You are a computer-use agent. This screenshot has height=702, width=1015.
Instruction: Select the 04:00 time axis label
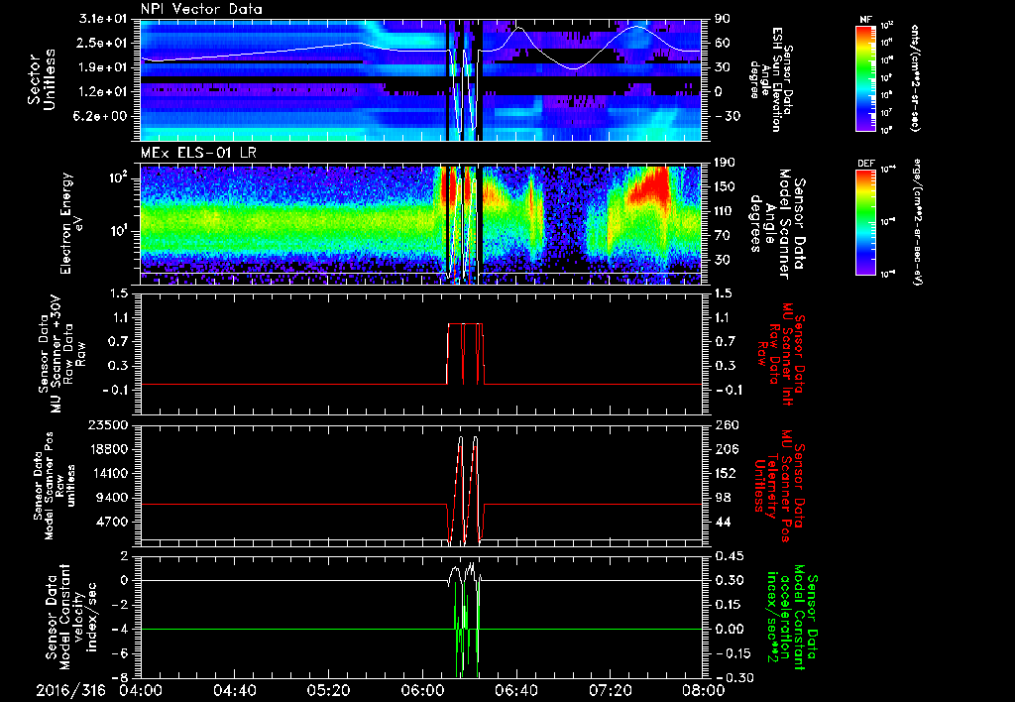point(141,689)
